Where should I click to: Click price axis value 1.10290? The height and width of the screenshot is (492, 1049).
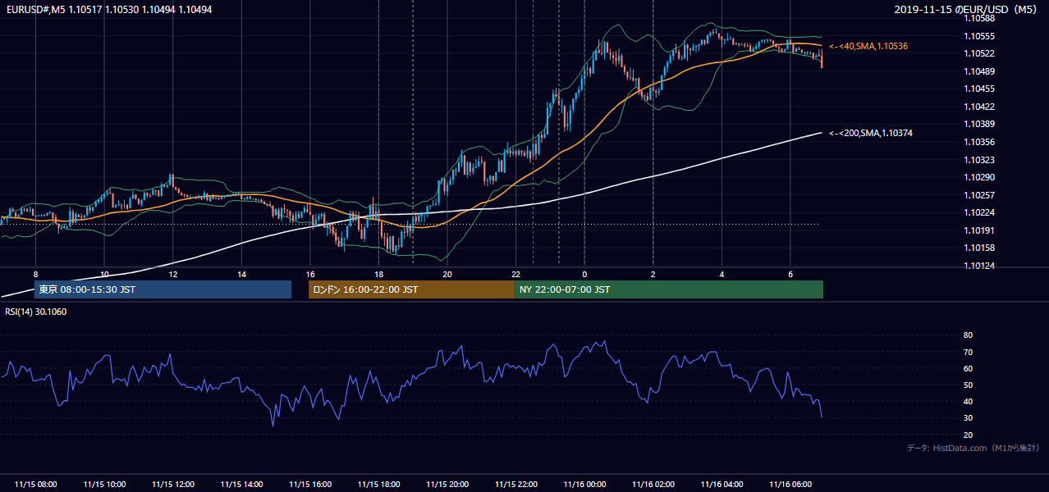pyautogui.click(x=979, y=177)
